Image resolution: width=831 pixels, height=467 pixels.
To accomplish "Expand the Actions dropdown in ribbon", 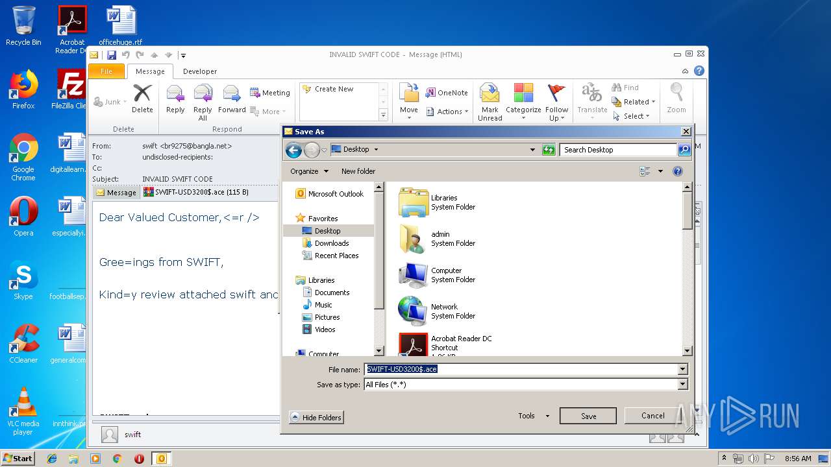I will tap(465, 112).
